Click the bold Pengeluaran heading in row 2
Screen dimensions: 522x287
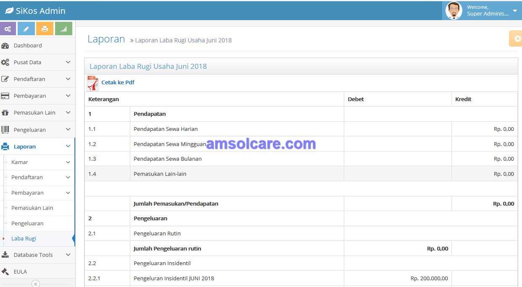(150, 219)
